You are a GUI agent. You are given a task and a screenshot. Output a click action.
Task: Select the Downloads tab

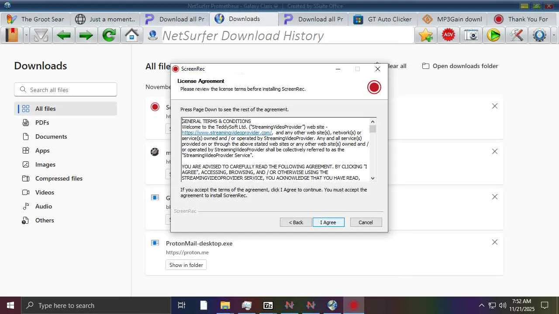pos(244,19)
